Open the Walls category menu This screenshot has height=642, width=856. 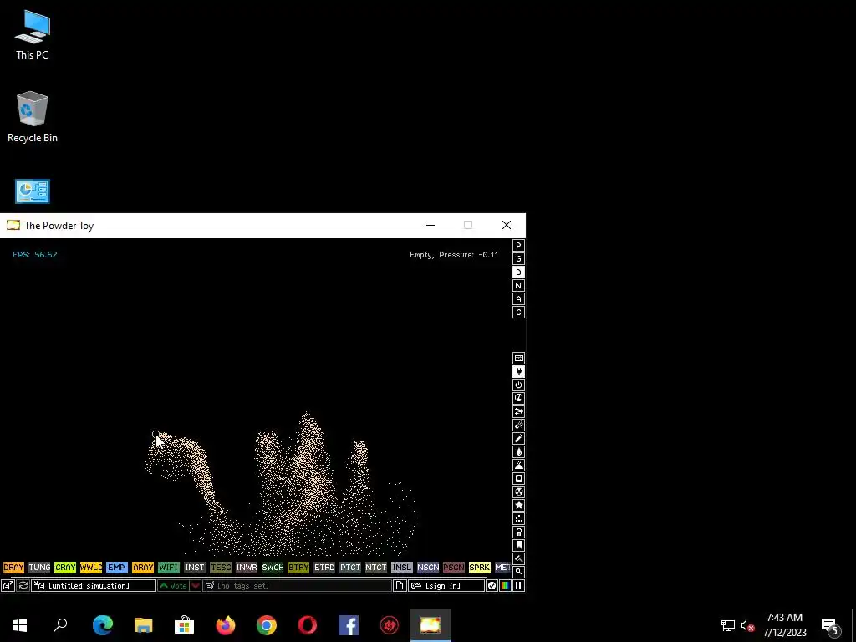(x=518, y=358)
